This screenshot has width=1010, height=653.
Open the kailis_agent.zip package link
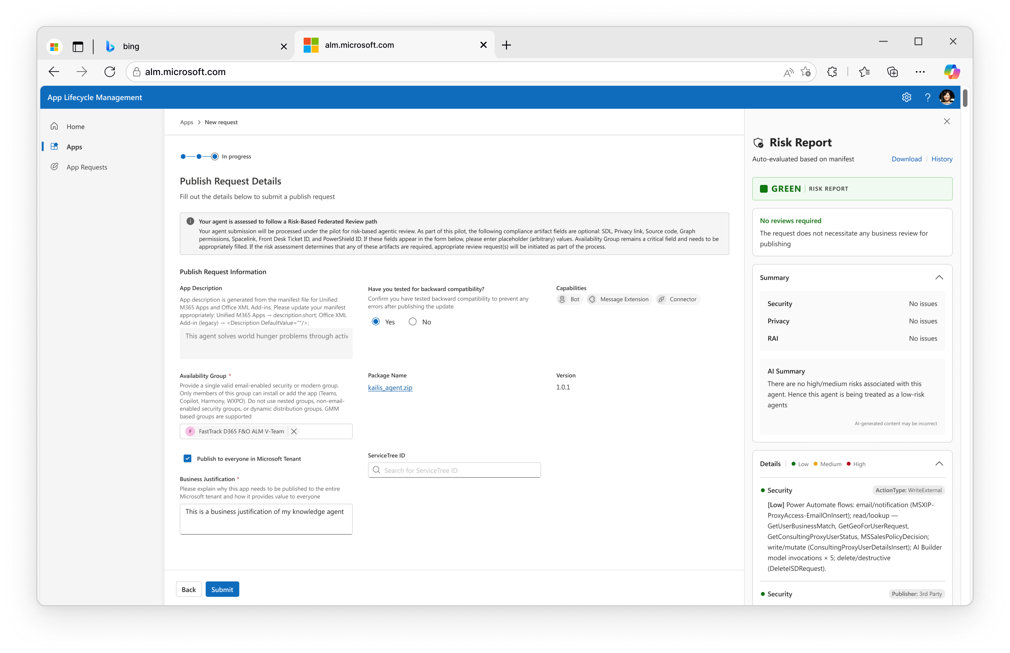click(x=390, y=388)
